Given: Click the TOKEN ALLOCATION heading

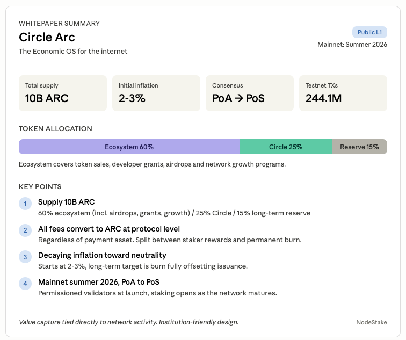Looking at the screenshot, I should [55, 129].
